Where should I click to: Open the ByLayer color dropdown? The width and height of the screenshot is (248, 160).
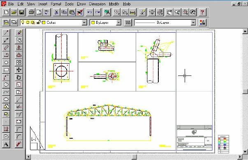pos(118,23)
